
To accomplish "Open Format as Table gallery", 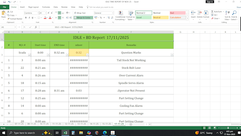I will pos(130,16).
